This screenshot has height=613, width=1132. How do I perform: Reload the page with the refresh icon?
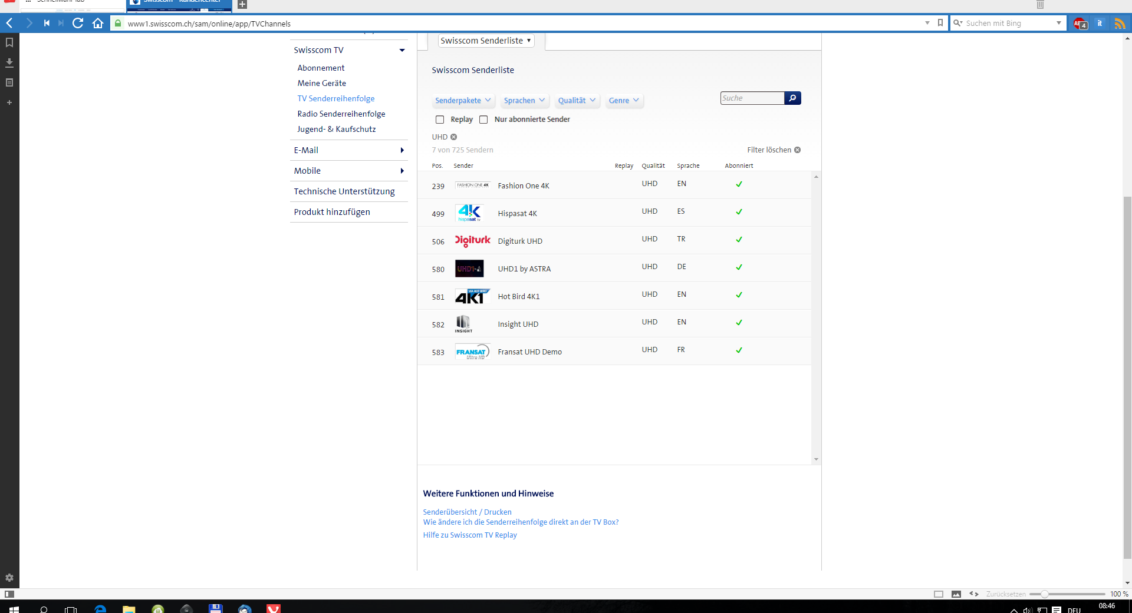(78, 23)
